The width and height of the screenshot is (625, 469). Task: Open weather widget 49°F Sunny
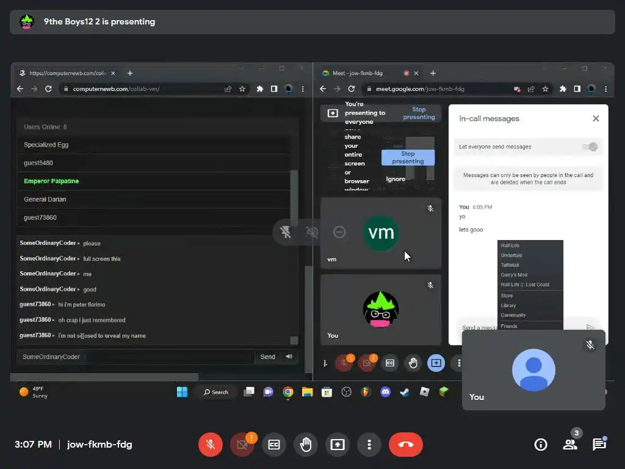(x=34, y=392)
